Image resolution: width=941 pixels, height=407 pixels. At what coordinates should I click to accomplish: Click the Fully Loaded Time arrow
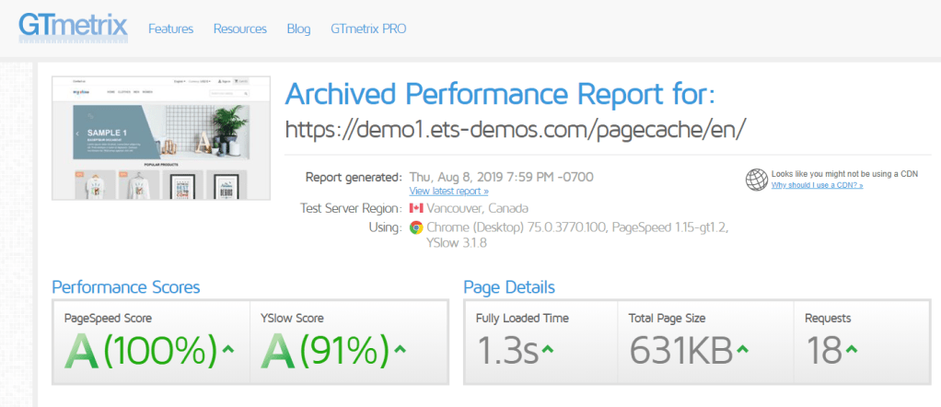click(547, 348)
